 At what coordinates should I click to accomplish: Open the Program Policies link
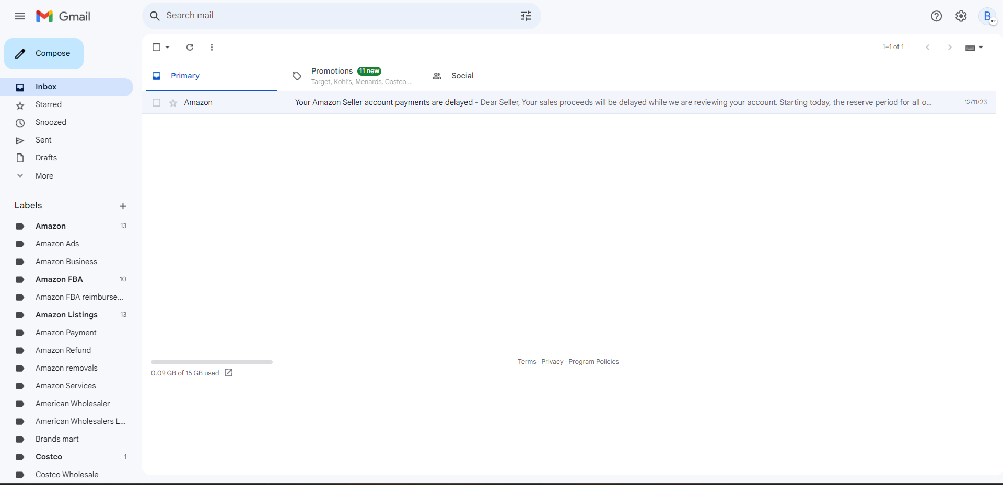pyautogui.click(x=593, y=362)
